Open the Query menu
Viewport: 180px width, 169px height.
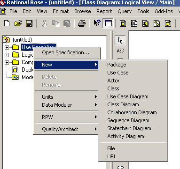(125, 11)
